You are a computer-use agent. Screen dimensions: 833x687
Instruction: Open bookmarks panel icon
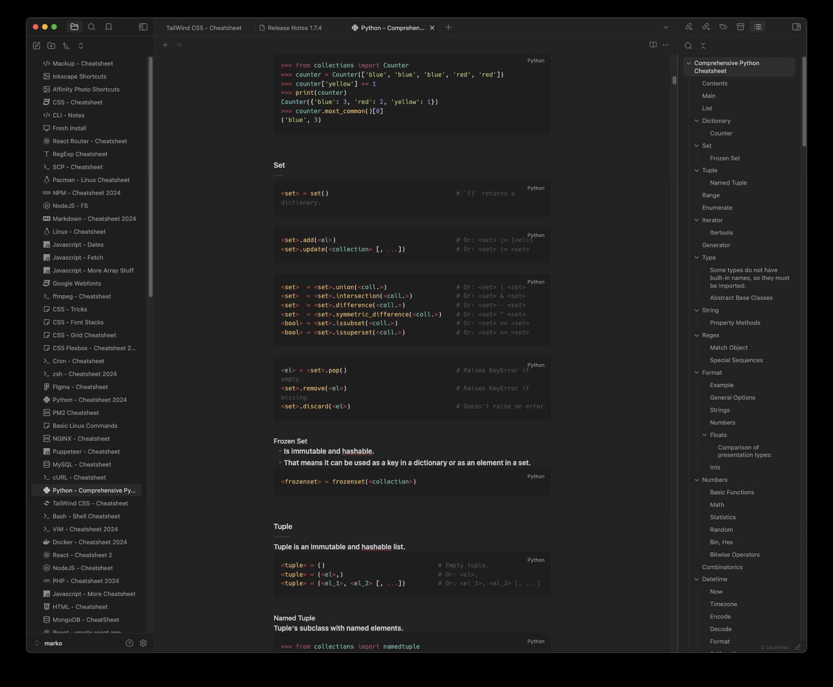[109, 27]
